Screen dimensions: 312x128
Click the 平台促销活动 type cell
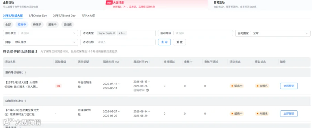[85, 84]
